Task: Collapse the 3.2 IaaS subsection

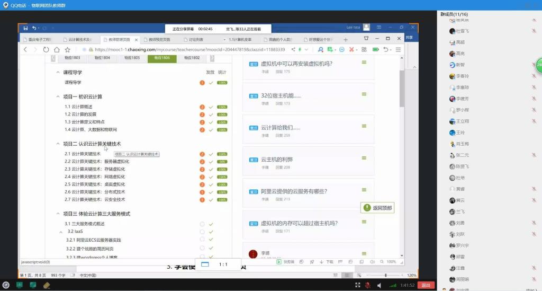Action: point(61,232)
